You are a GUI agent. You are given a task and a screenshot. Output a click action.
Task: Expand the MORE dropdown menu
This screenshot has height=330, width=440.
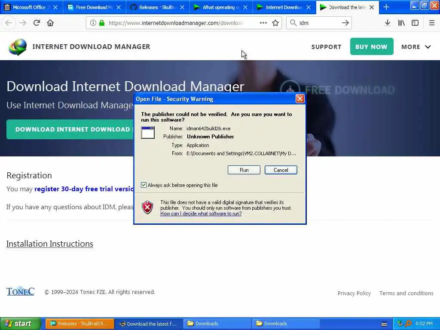[x=416, y=47]
